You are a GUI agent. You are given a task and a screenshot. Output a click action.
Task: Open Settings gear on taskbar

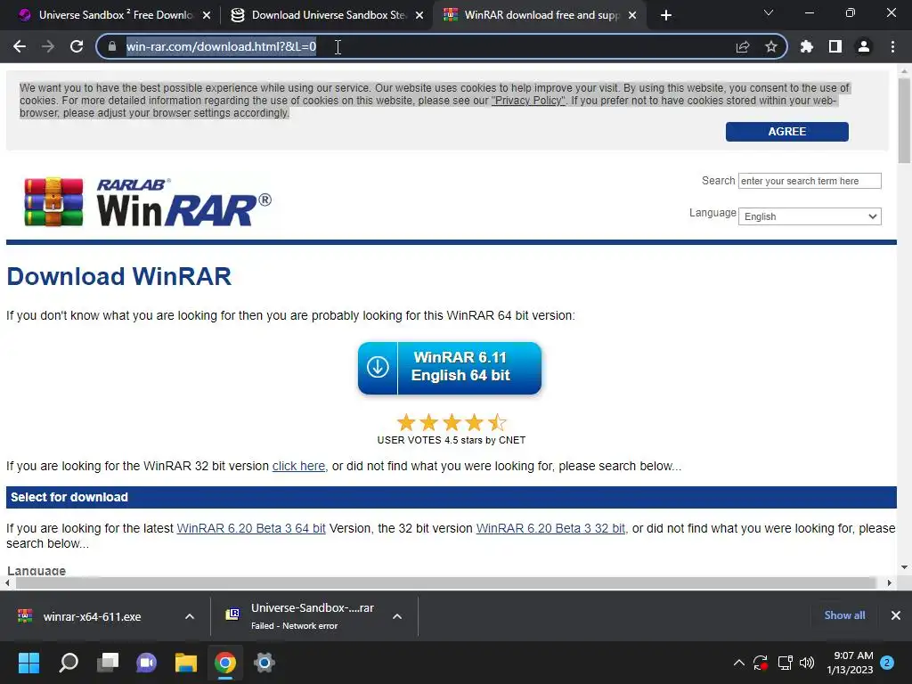pos(264,663)
